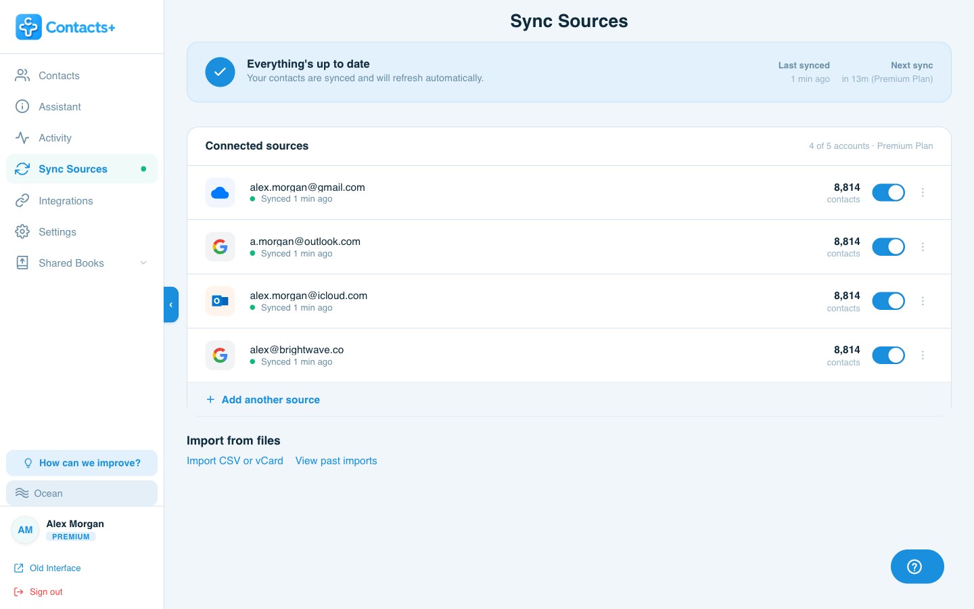Toggle sync for alex.morgan@gmail.com
This screenshot has width=974, height=609.
coord(889,193)
